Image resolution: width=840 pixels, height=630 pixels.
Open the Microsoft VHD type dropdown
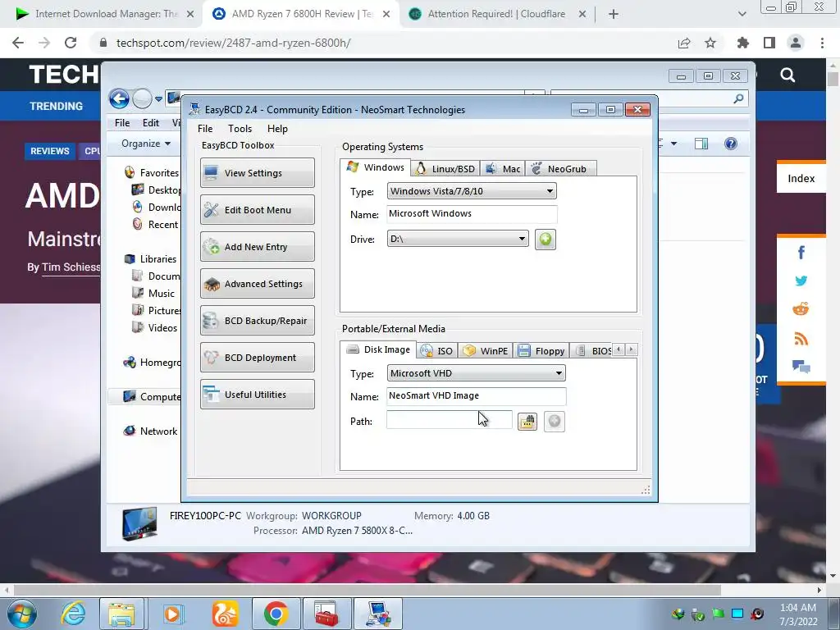click(476, 373)
